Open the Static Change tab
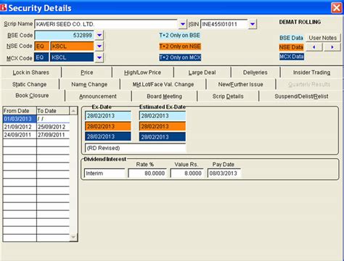The width and height of the screenshot is (344, 261). click(x=30, y=84)
